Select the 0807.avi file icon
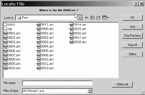 tap(5, 55)
